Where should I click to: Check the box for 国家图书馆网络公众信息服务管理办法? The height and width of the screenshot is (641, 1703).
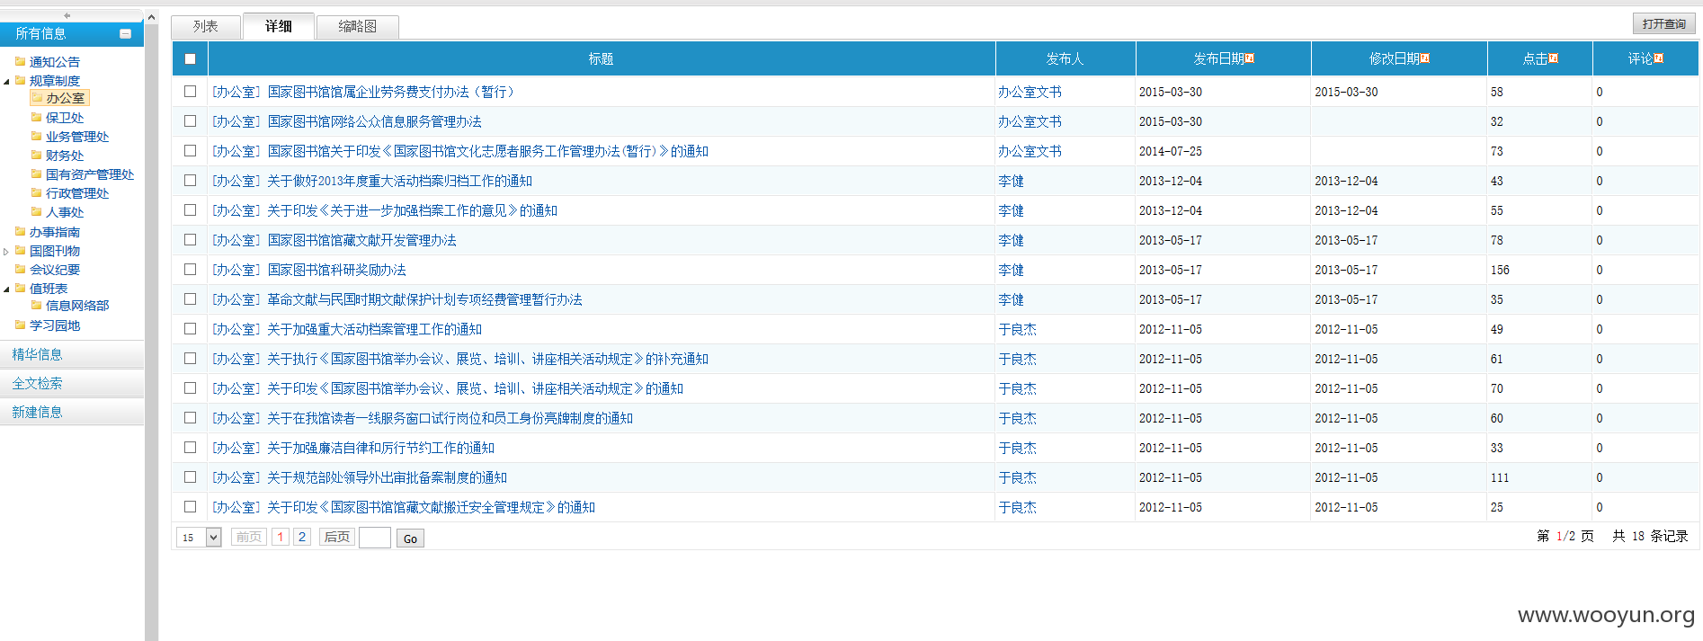190,120
